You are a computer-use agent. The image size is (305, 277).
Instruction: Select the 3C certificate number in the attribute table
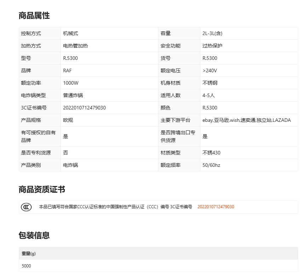tap(84, 108)
